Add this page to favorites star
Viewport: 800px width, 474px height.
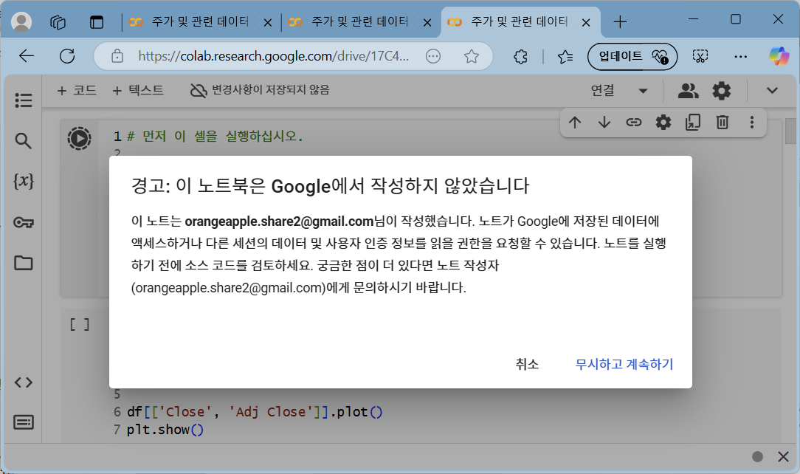(x=472, y=56)
